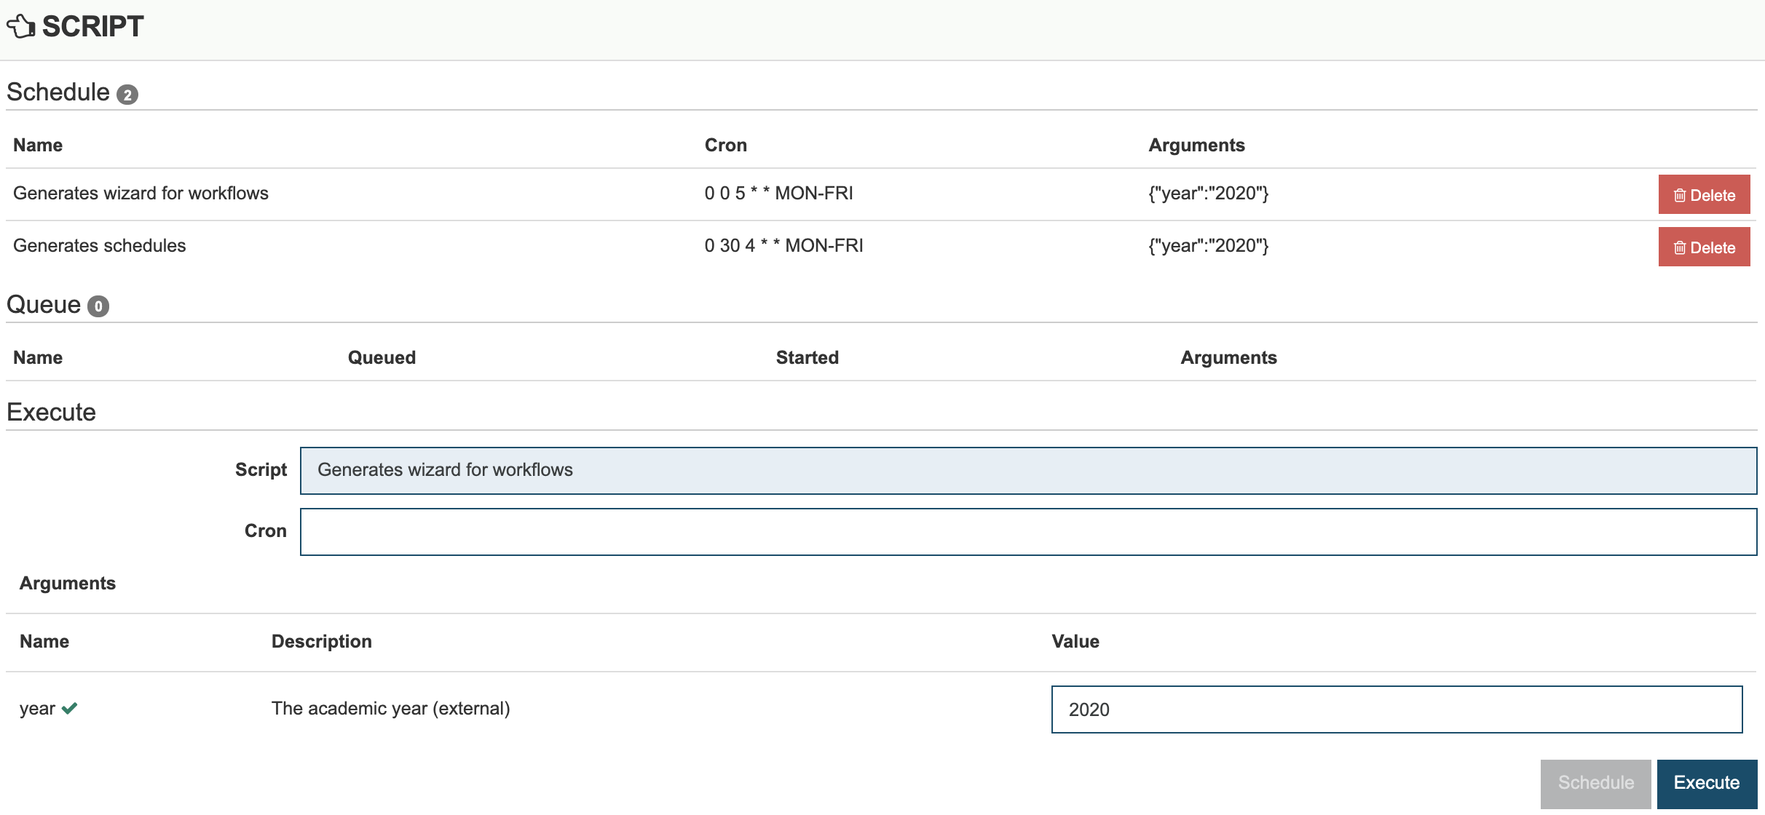1765x815 pixels.
Task: Click arguments cell of 'Generates schedules' row
Action: tap(1208, 245)
